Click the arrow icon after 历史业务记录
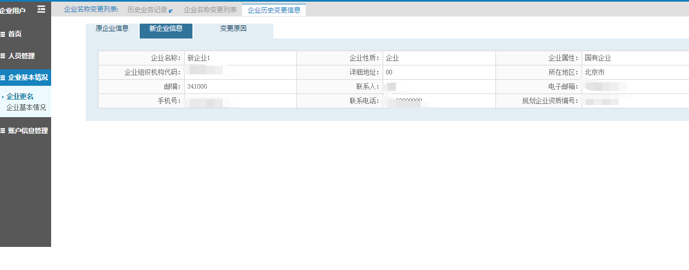 click(170, 10)
